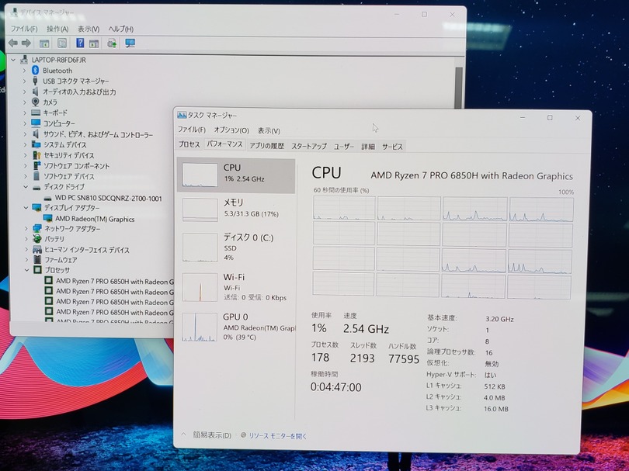Open the スタートアップ tab
The width and height of the screenshot is (629, 471).
[309, 147]
